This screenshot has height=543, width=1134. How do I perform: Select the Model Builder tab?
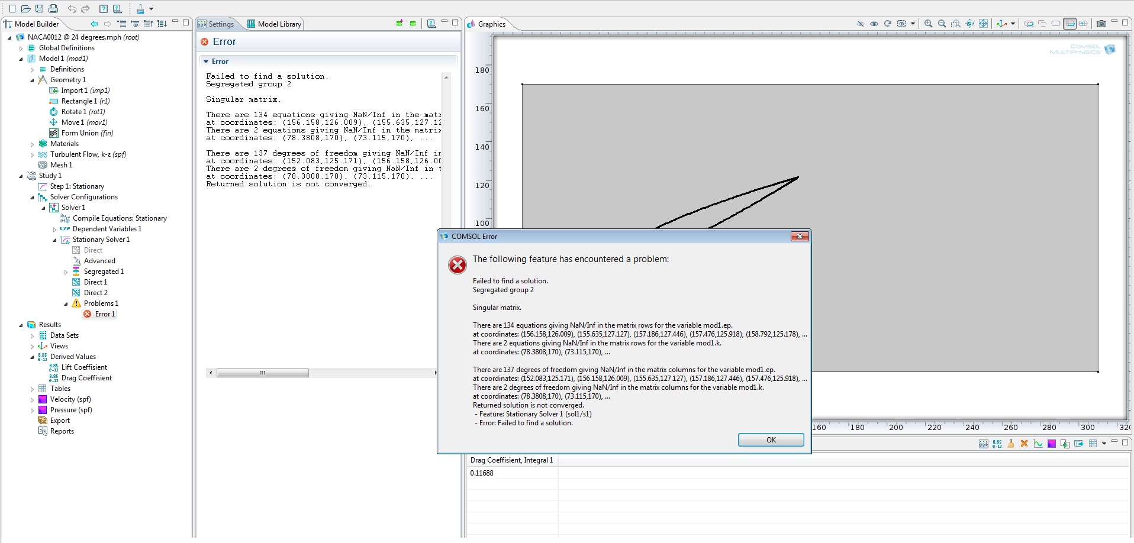click(32, 24)
